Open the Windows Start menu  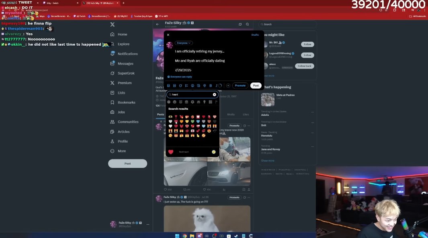click(x=177, y=236)
